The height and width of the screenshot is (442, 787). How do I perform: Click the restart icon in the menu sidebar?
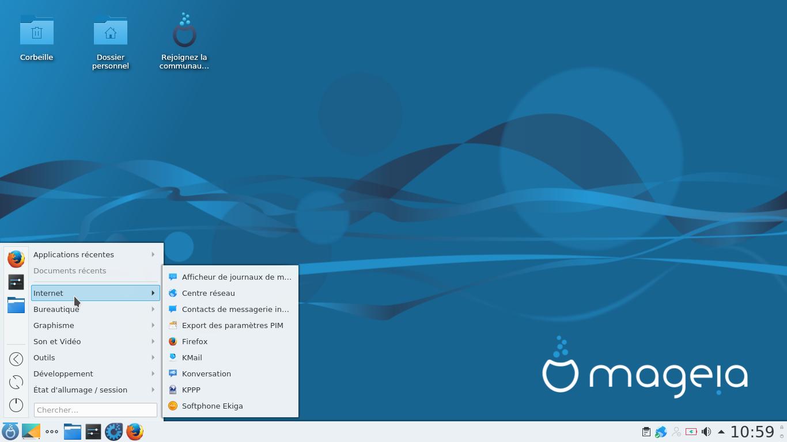tap(16, 382)
